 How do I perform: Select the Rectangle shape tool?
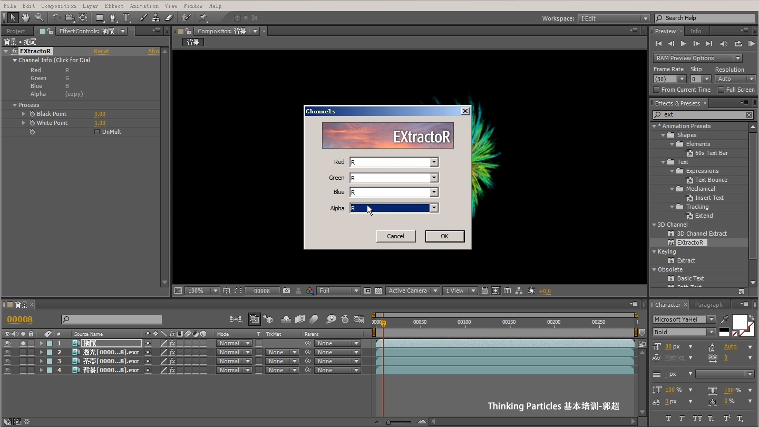tap(99, 18)
